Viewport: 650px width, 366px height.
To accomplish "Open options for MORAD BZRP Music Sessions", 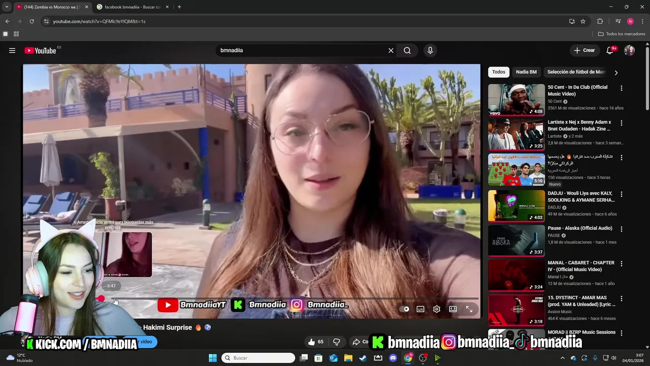I will point(621,333).
